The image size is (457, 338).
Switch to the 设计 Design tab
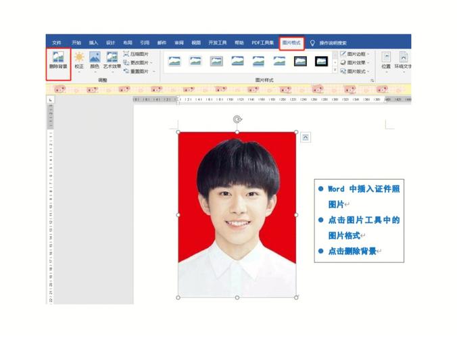click(x=110, y=43)
